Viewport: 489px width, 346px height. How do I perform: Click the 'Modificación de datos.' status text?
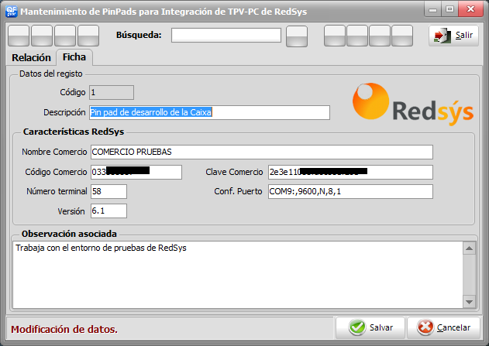[64, 329]
